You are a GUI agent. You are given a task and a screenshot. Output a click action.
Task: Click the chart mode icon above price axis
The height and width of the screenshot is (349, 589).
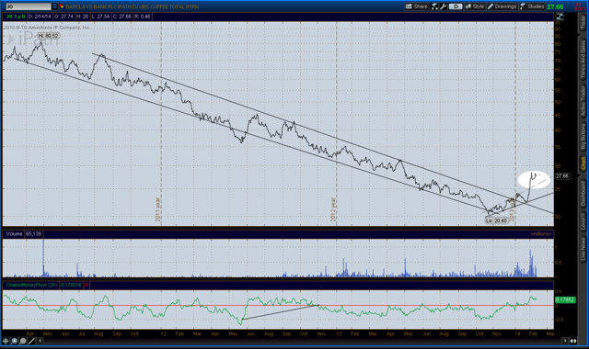560,17
